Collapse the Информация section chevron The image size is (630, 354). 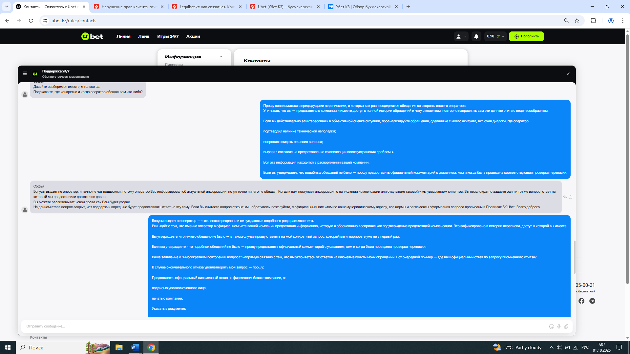221,57
